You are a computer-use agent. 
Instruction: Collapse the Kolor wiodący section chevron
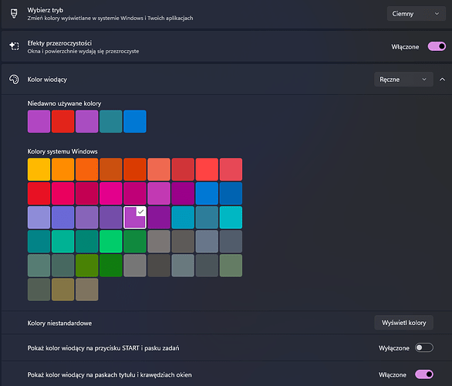pos(442,80)
